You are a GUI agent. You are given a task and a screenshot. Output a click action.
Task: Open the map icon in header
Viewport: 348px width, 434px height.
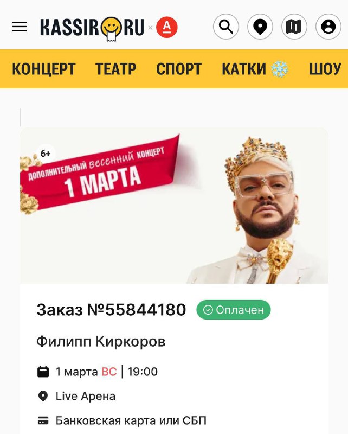tap(294, 27)
